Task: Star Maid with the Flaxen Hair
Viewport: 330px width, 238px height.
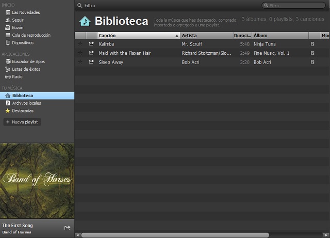Action: tap(80, 53)
